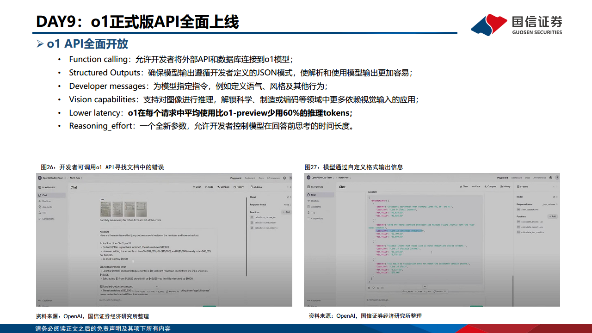Open History in Figure 27 screenshot
592x333 pixels.
tap(506, 186)
